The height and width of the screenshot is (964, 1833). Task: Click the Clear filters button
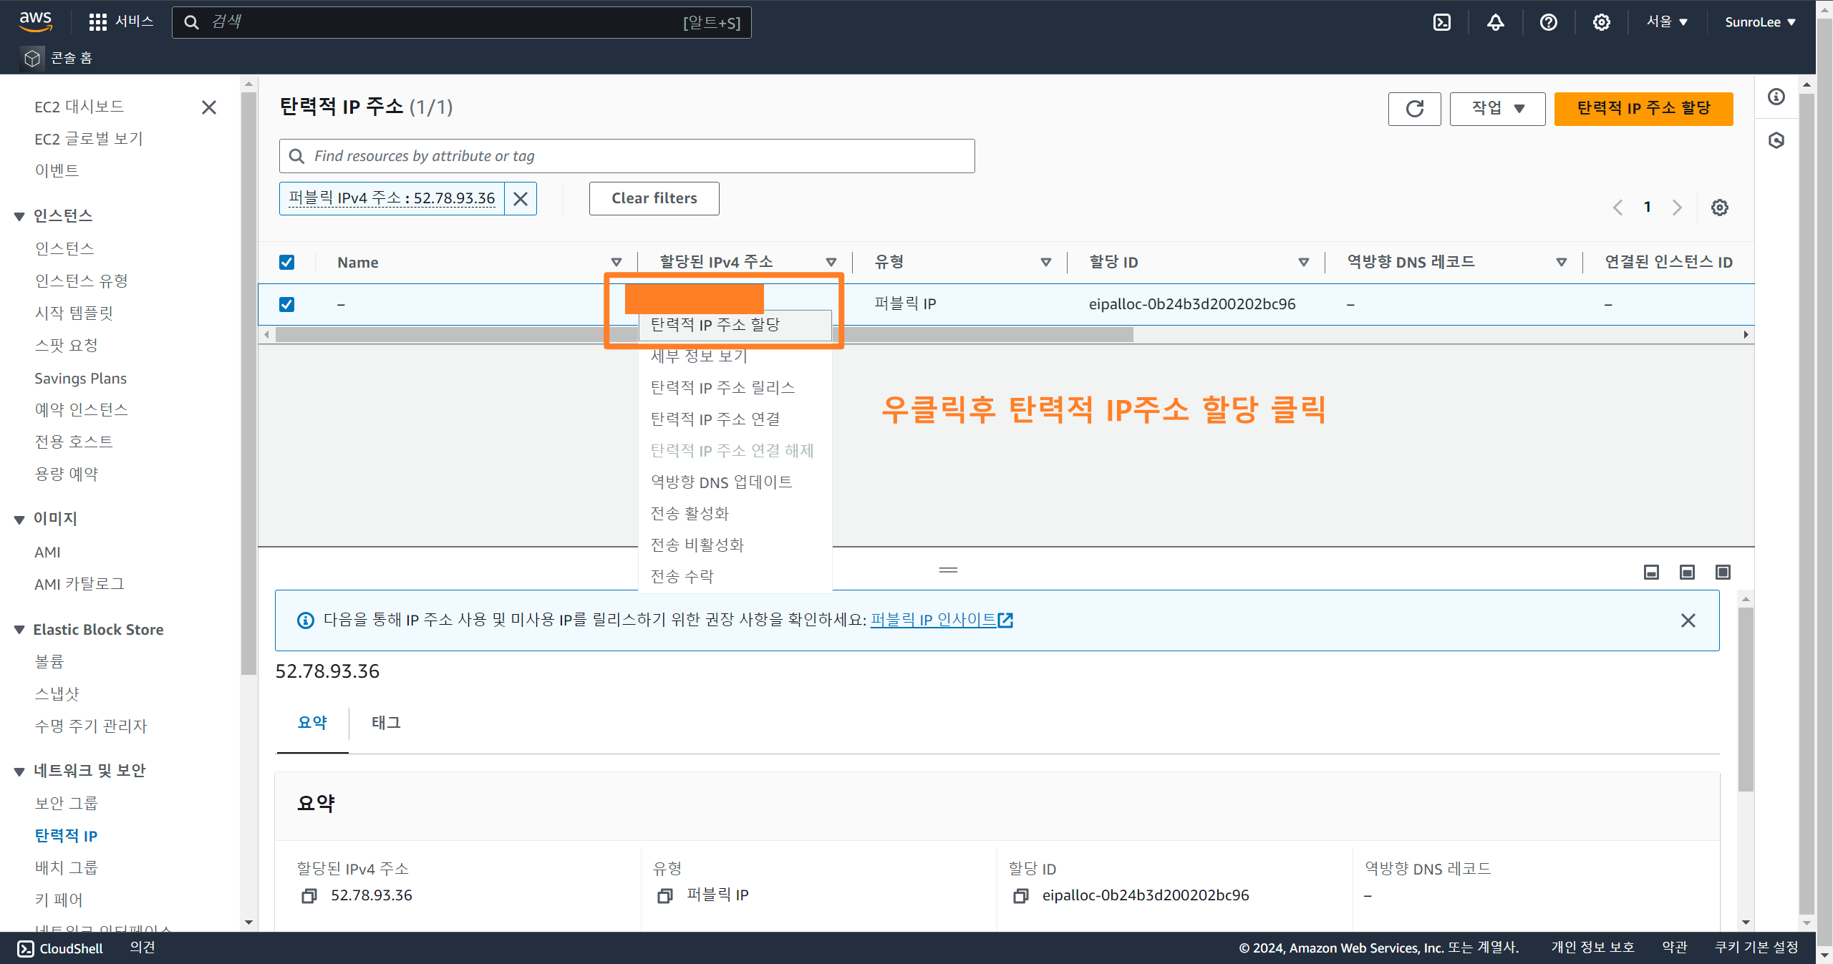click(654, 198)
